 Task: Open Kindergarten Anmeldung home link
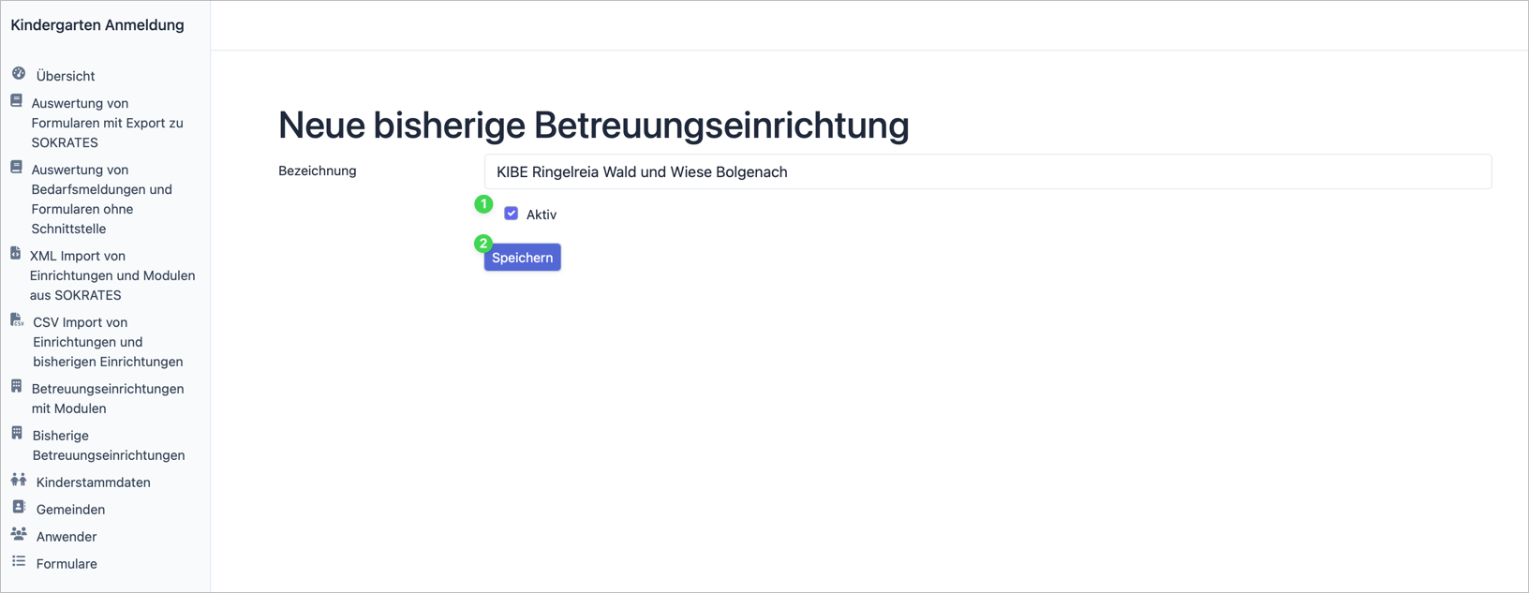point(97,25)
